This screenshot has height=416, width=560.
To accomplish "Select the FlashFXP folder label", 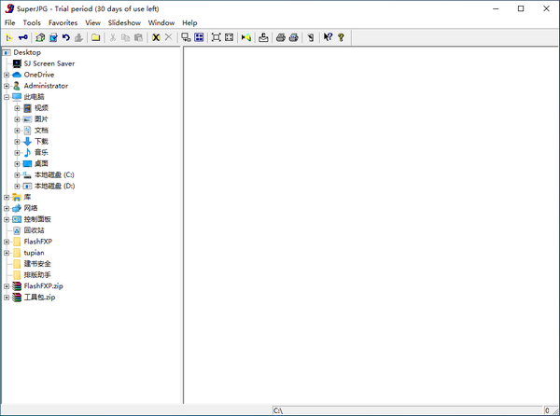I will (38, 242).
